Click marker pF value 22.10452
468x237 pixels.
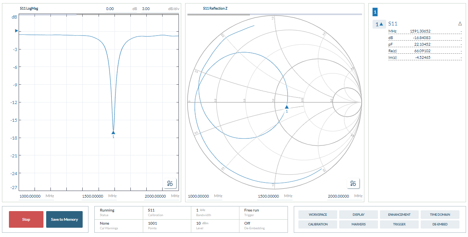tap(422, 44)
